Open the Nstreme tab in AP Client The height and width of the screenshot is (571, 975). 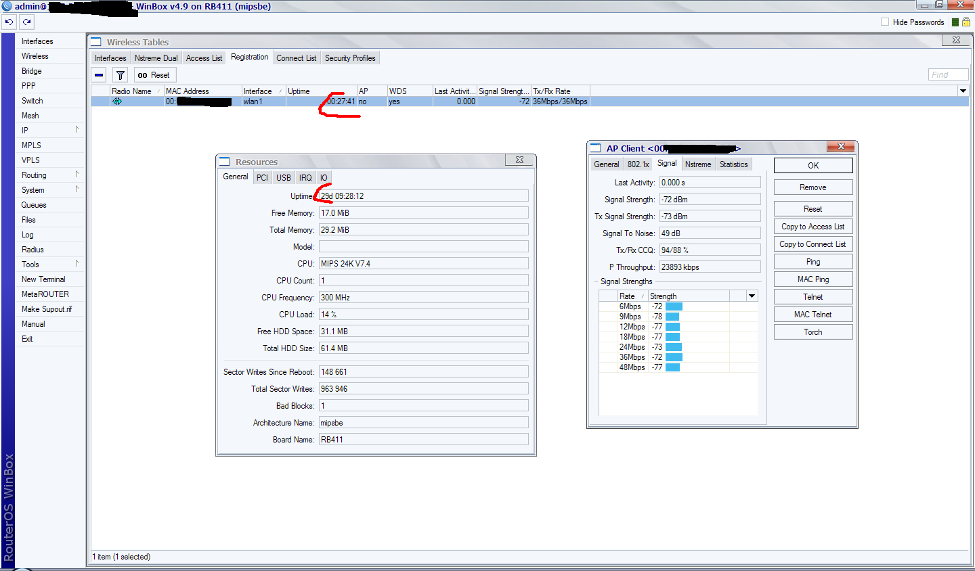click(x=698, y=164)
